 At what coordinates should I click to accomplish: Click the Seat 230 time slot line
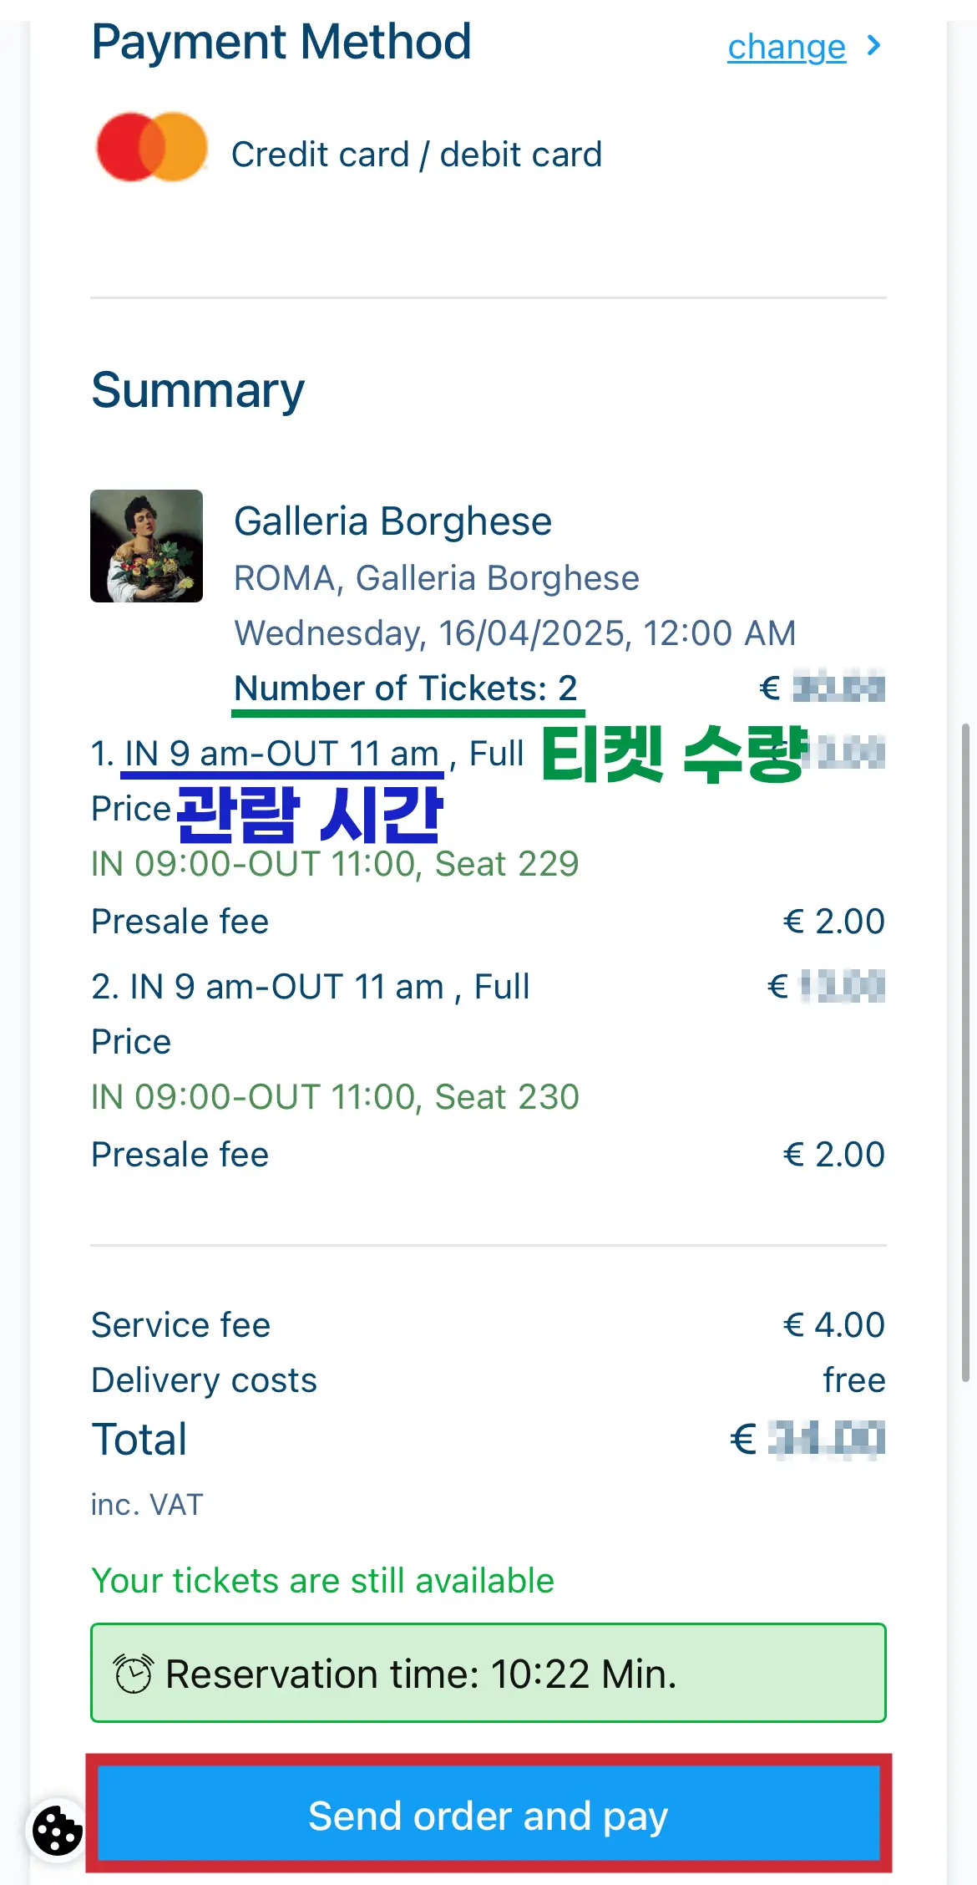335,1097
